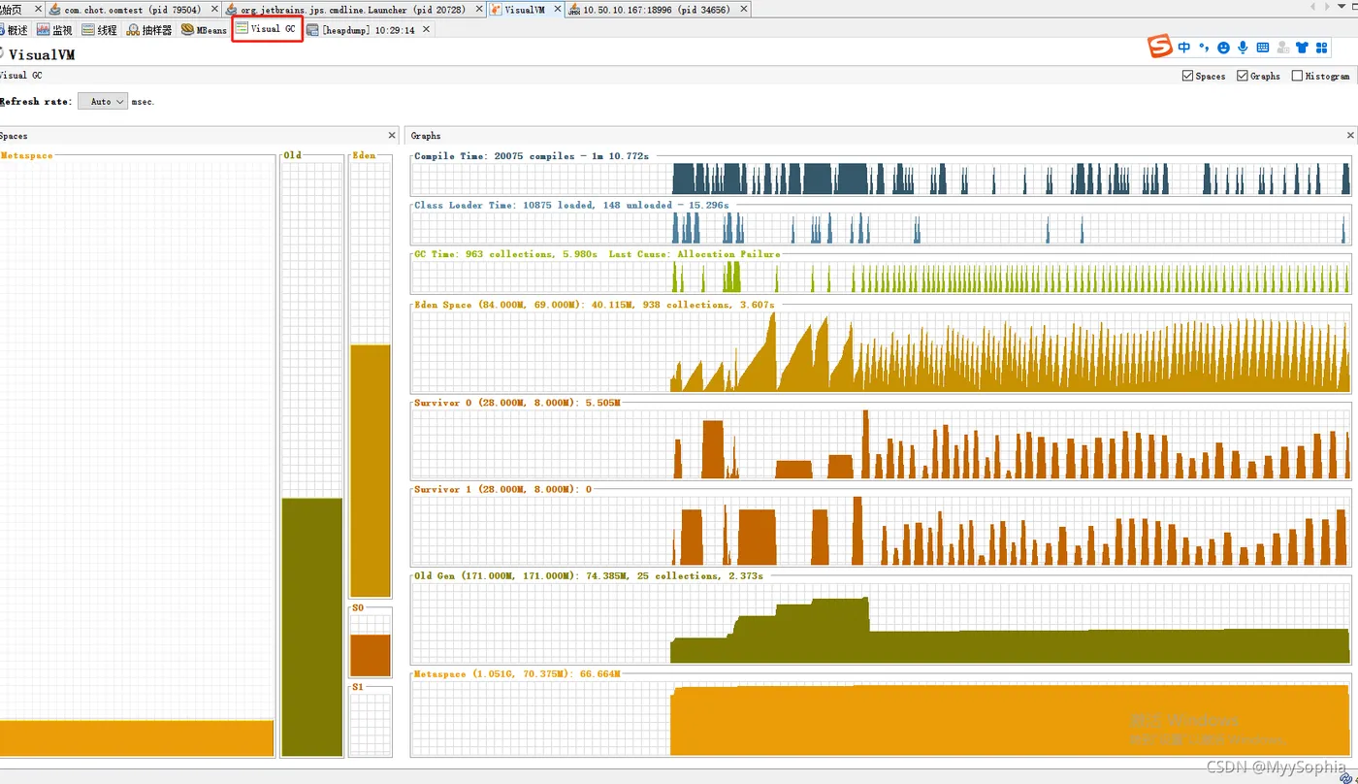Switch to the 监视 monitor tab

click(55, 30)
